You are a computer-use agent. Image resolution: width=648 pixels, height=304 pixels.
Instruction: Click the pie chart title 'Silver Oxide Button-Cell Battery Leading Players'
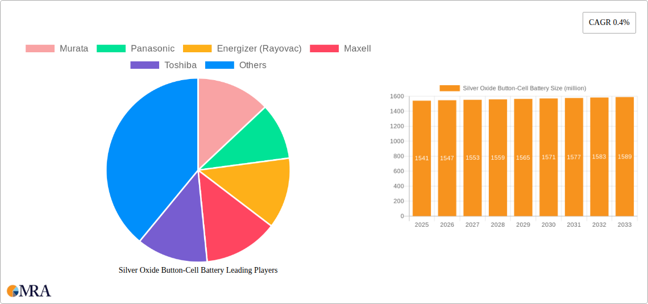(x=198, y=270)
